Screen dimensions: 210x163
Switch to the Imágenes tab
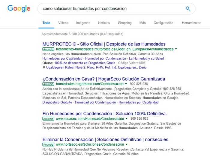pos(83,23)
